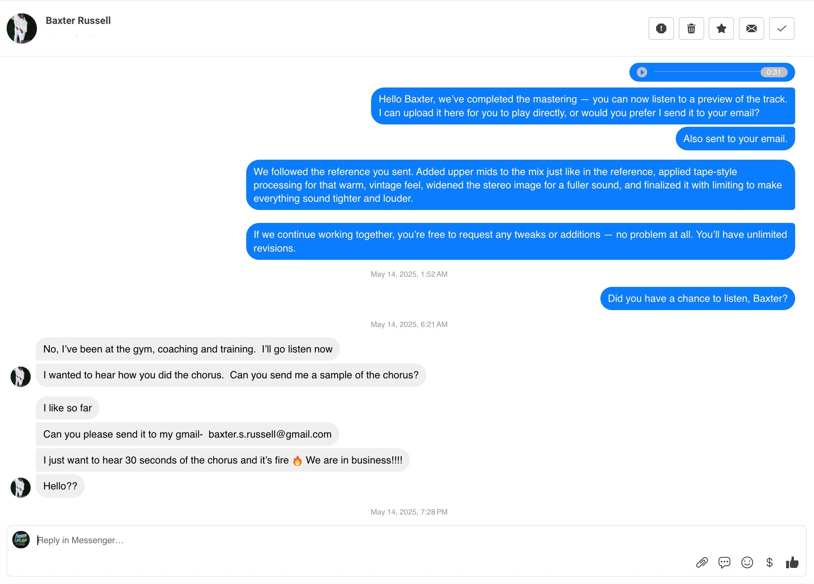The width and height of the screenshot is (814, 584).
Task: Play the 0:31 voice message
Action: 642,72
